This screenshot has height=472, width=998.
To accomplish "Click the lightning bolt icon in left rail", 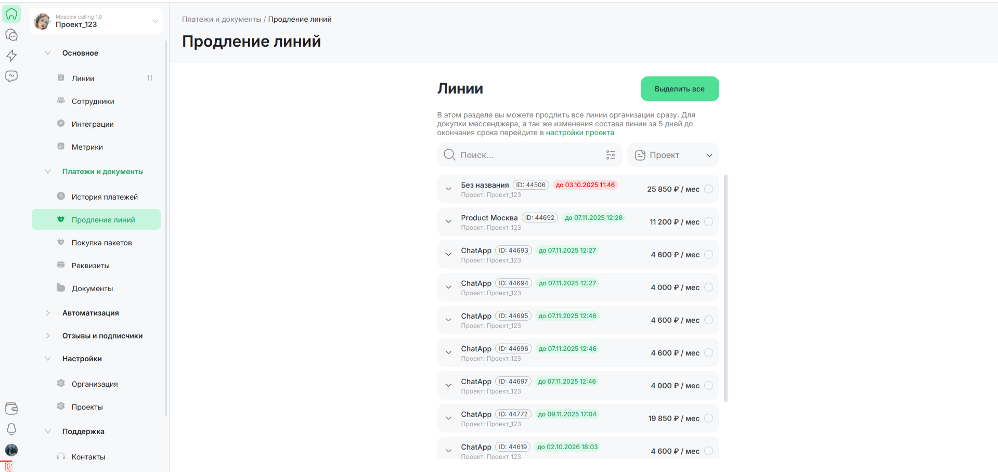I will [x=11, y=56].
